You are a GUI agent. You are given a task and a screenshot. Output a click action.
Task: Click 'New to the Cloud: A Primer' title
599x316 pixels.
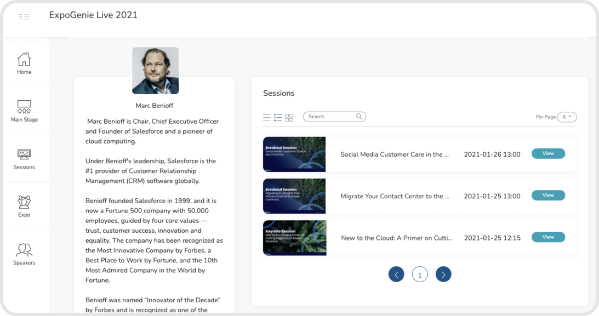[x=397, y=238]
